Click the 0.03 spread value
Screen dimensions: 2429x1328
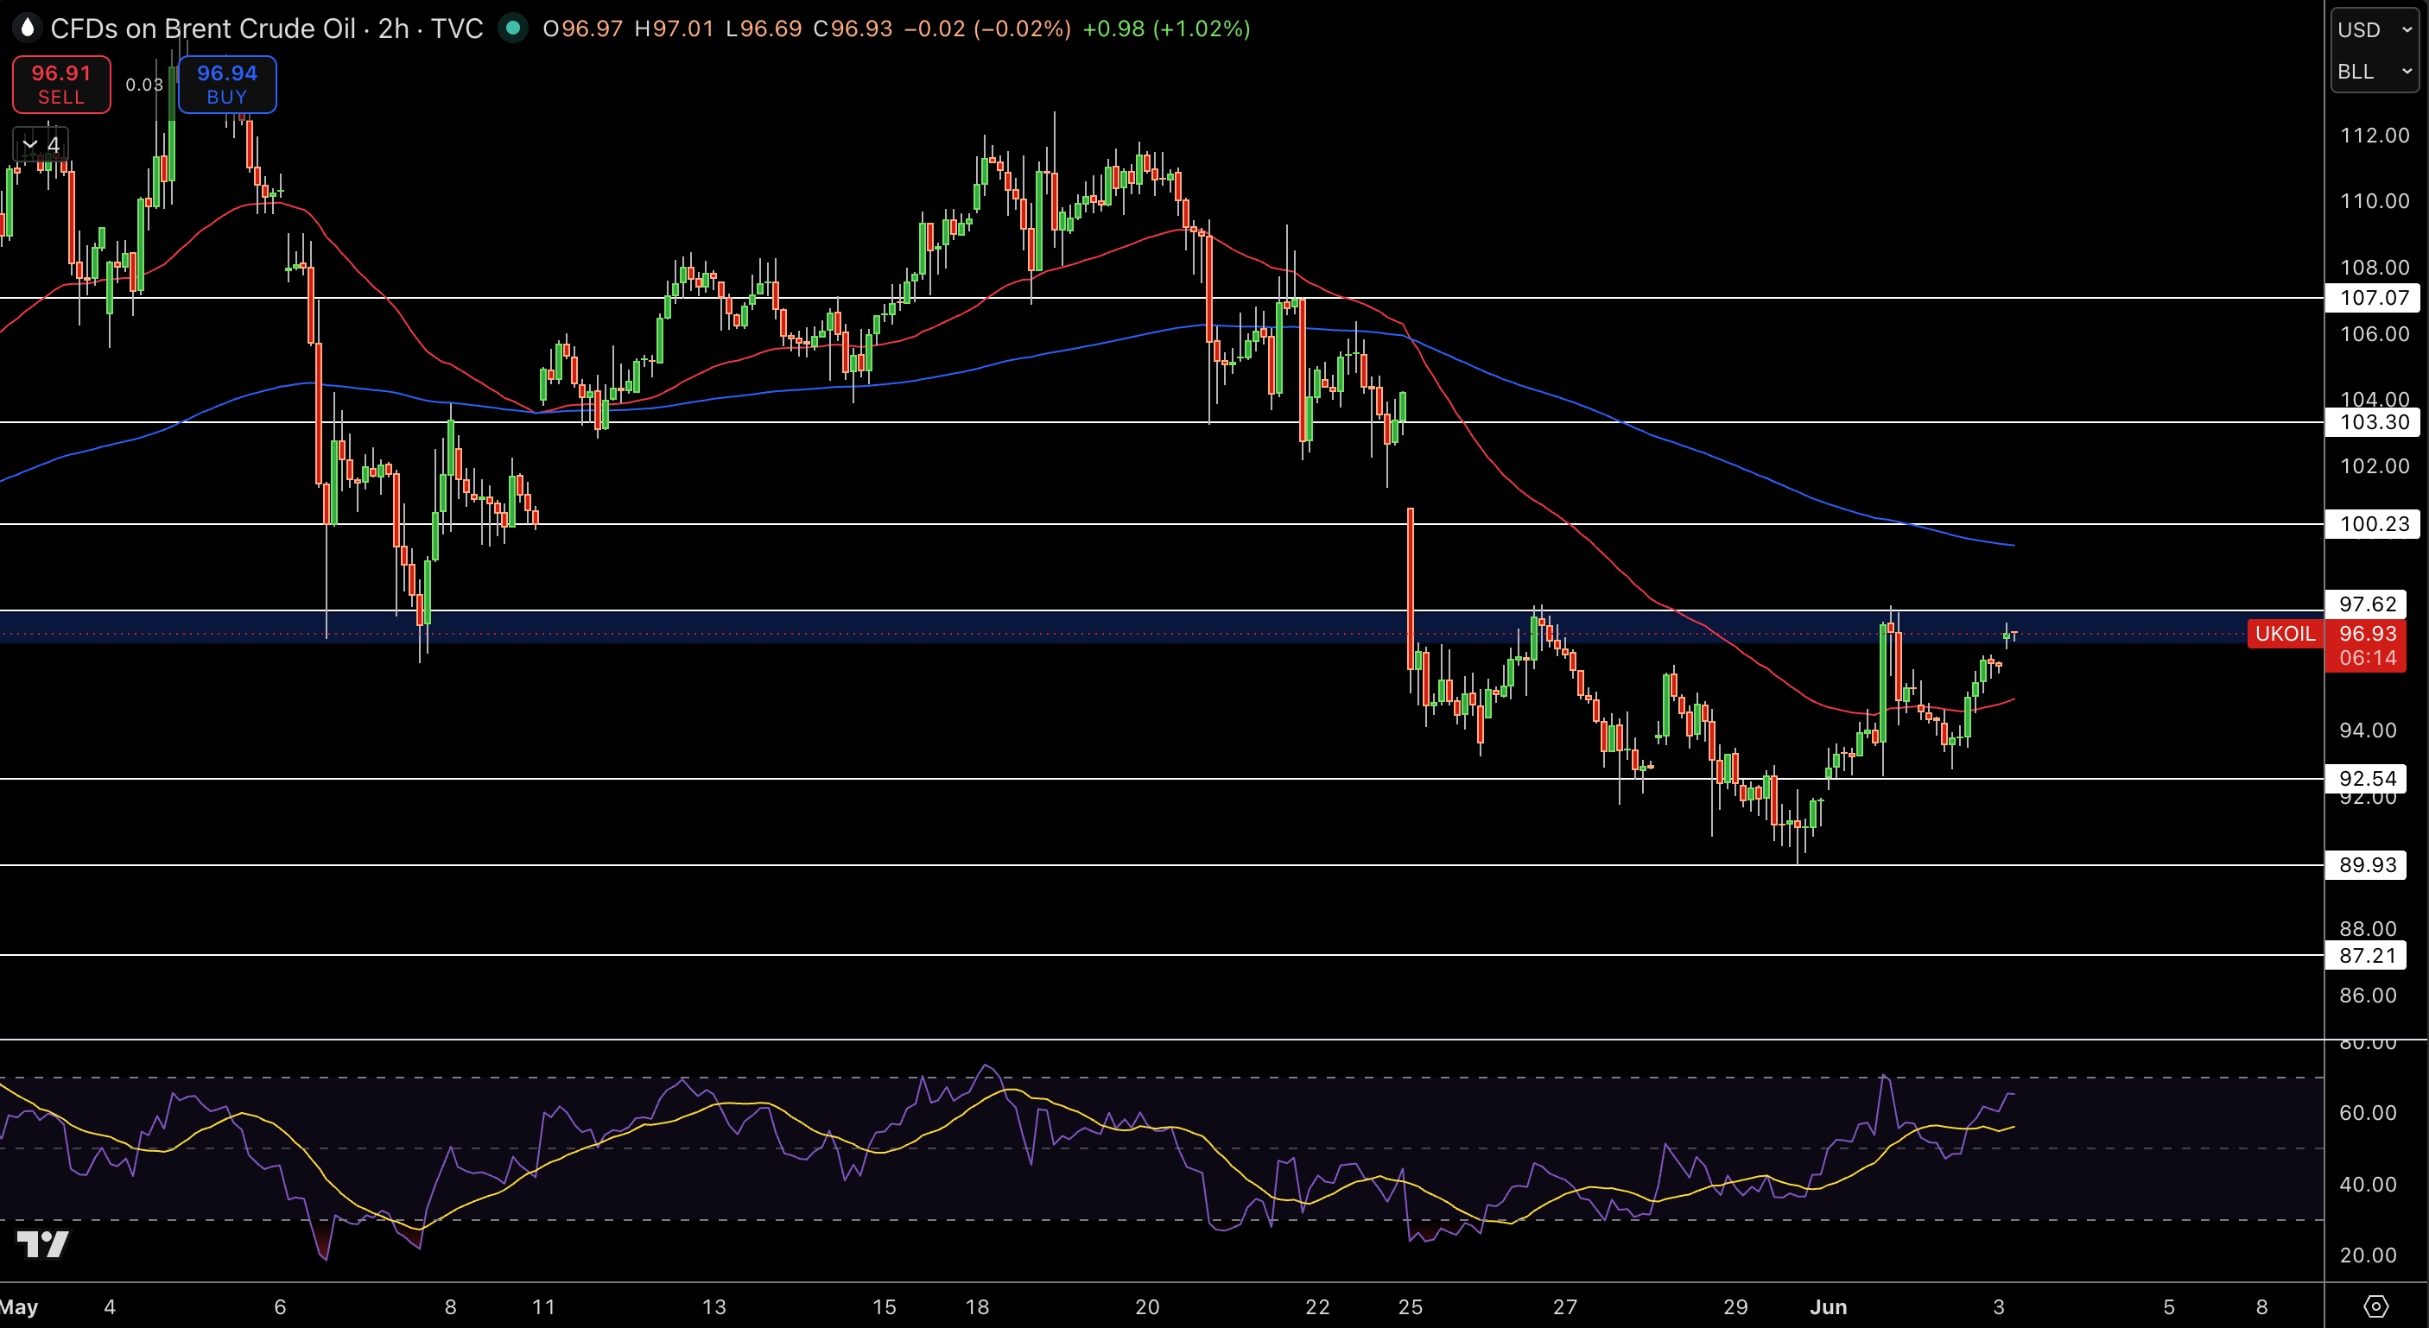[144, 85]
